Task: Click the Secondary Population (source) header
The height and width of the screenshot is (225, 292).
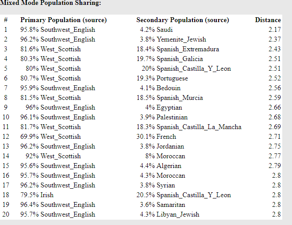Action: point(183,20)
